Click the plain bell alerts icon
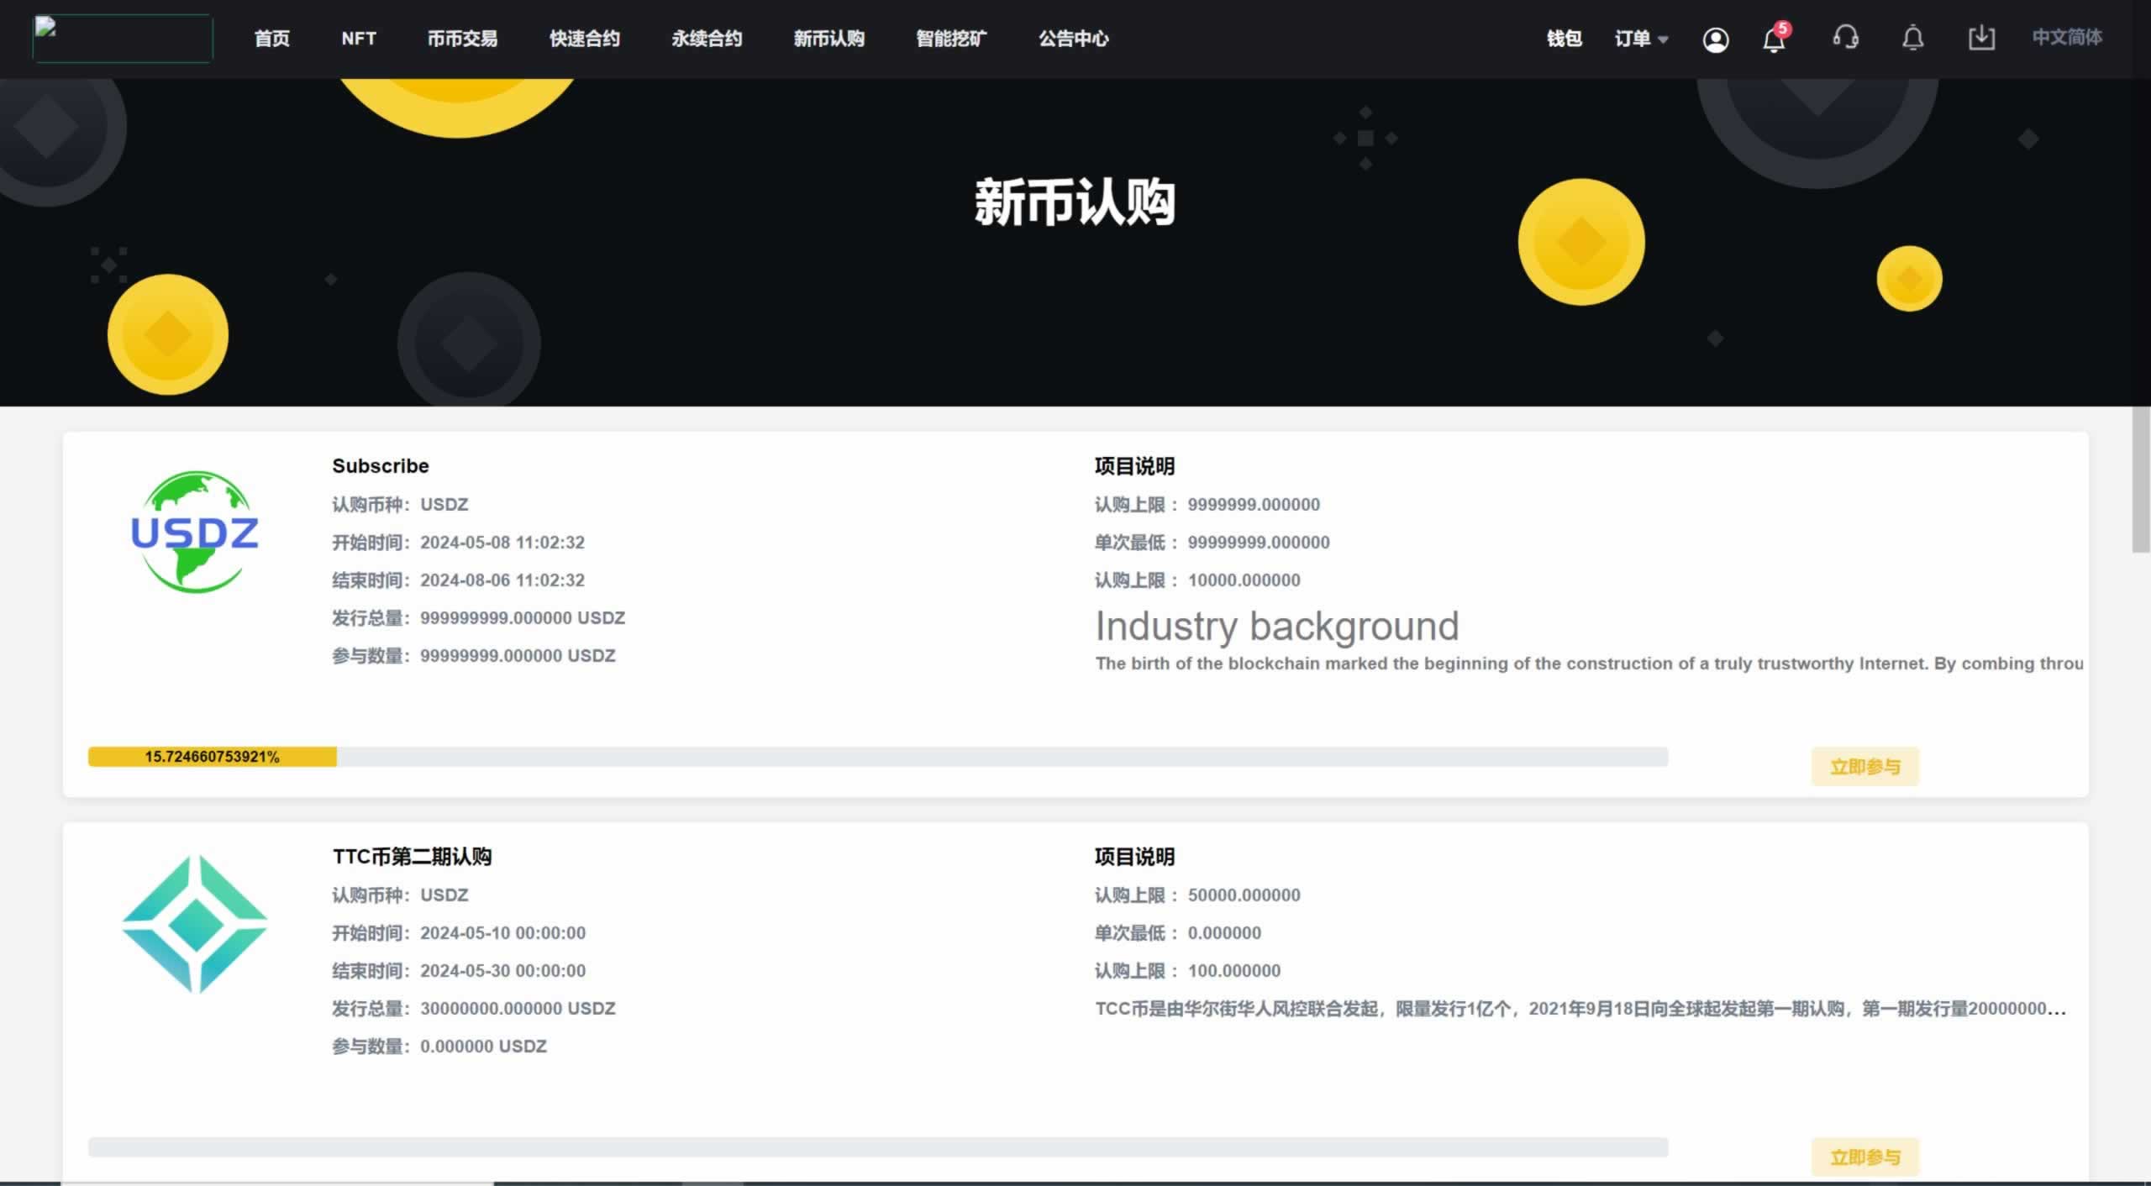The height and width of the screenshot is (1186, 2151). (1912, 39)
